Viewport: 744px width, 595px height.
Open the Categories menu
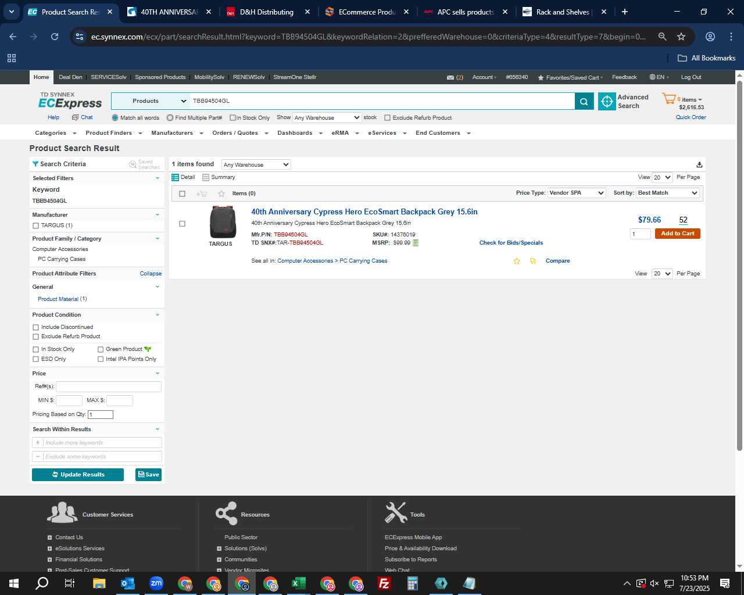coord(56,133)
